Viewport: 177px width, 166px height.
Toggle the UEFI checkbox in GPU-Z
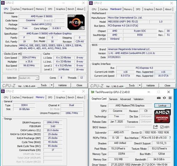click(x=162, y=127)
